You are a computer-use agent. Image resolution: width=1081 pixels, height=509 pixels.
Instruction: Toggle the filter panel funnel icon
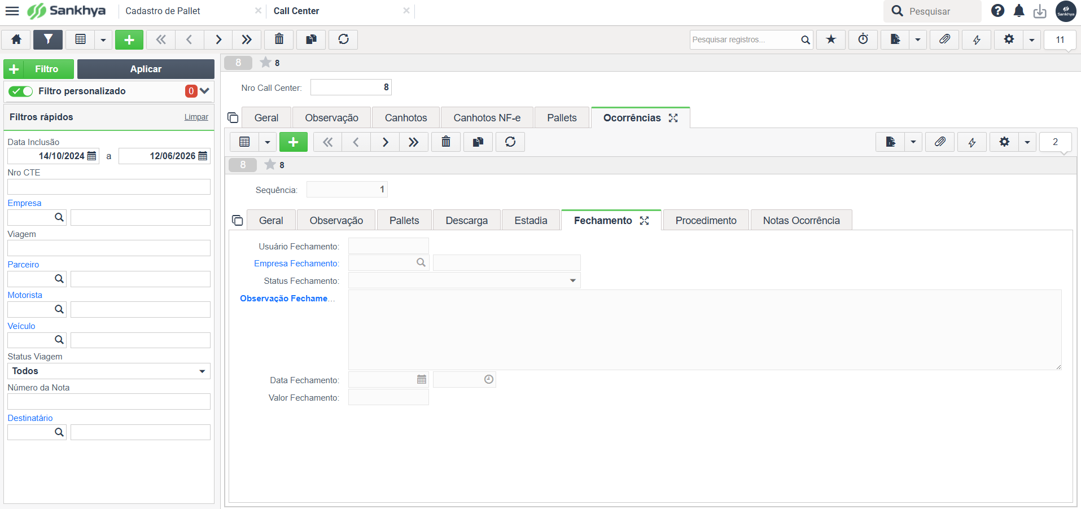pos(48,40)
